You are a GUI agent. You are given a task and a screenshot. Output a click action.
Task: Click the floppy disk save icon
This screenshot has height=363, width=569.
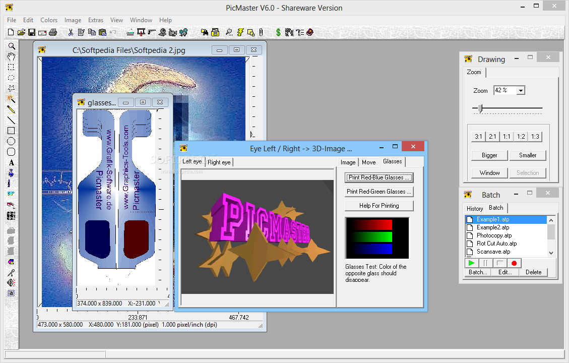32,32
